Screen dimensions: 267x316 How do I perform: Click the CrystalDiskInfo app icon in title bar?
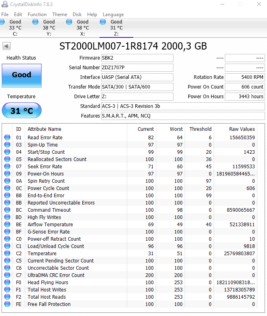coord(5,4)
